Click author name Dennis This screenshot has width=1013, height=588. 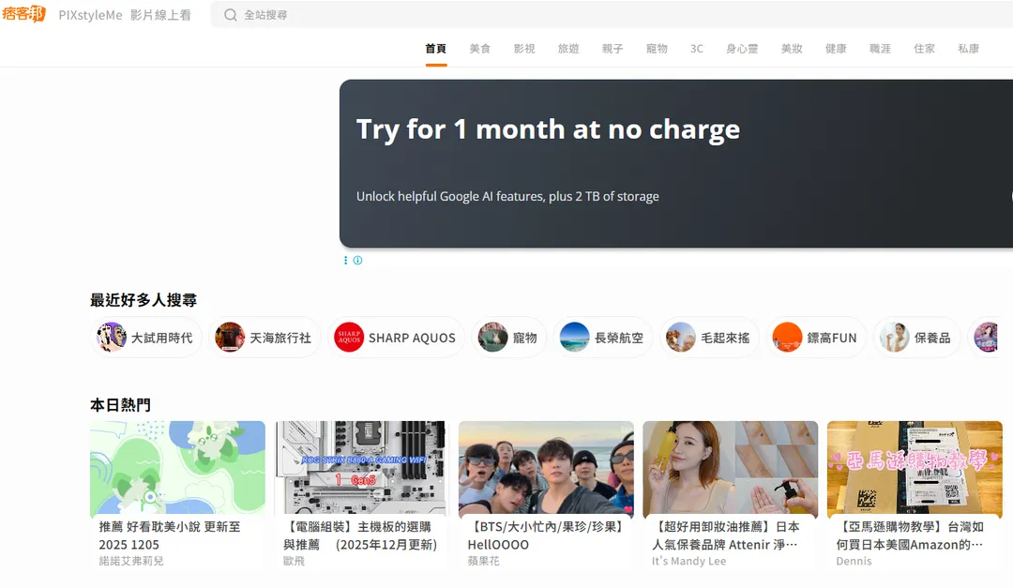[x=854, y=561]
